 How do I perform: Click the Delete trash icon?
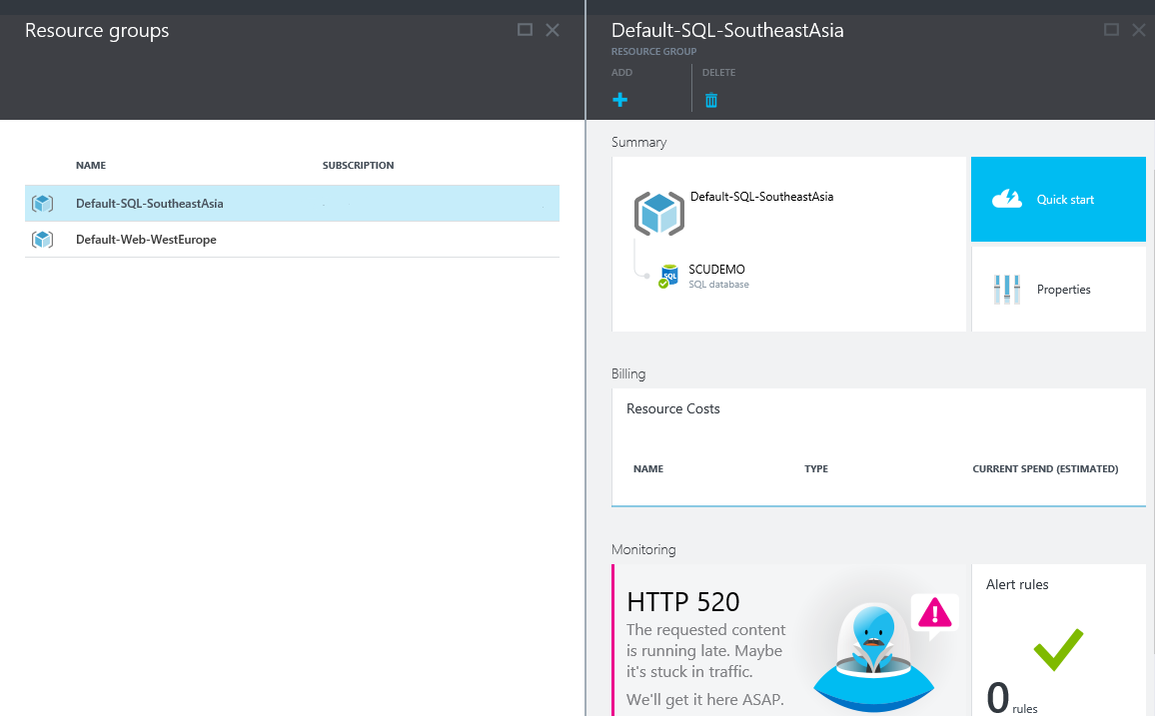(710, 100)
